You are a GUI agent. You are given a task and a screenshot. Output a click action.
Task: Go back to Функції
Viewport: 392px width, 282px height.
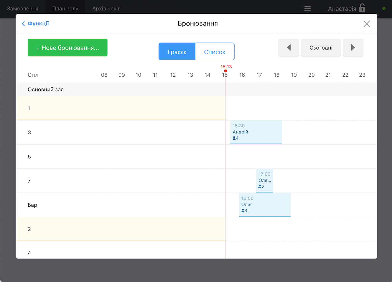pos(35,23)
